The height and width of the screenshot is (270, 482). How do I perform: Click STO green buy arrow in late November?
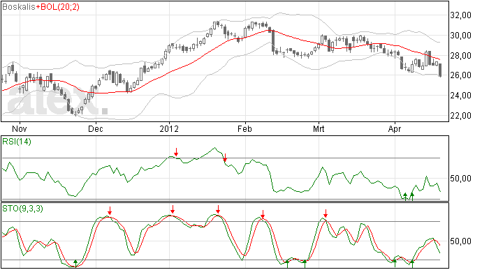coord(75,264)
